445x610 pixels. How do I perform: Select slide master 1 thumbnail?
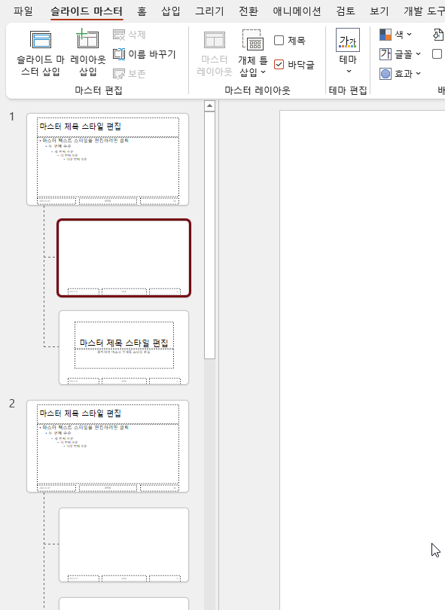pos(108,160)
